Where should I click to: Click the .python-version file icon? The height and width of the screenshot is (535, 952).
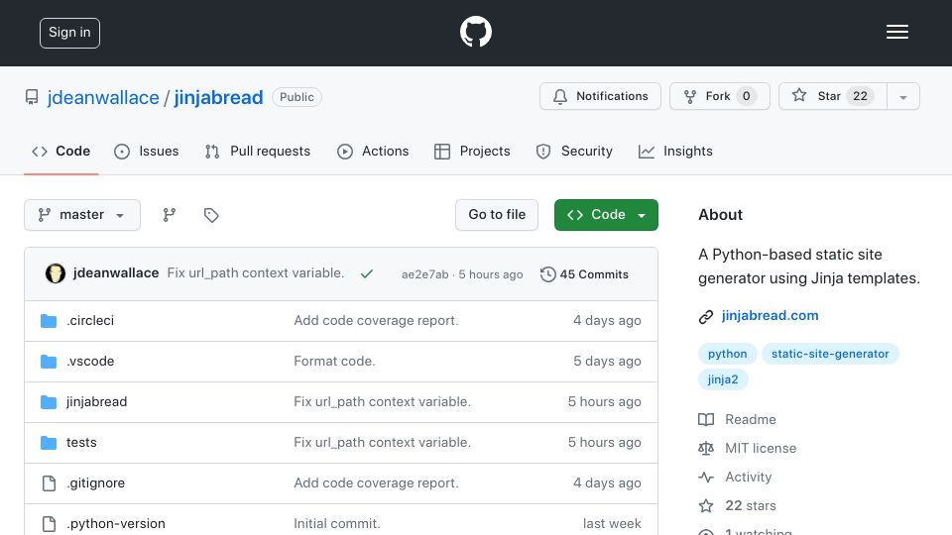coord(49,523)
